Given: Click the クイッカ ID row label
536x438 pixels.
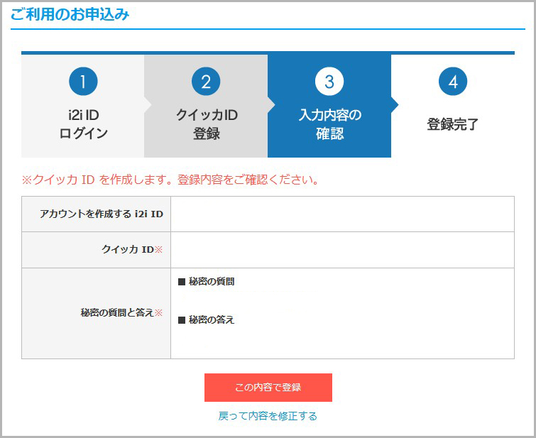Looking at the screenshot, I should [x=128, y=250].
